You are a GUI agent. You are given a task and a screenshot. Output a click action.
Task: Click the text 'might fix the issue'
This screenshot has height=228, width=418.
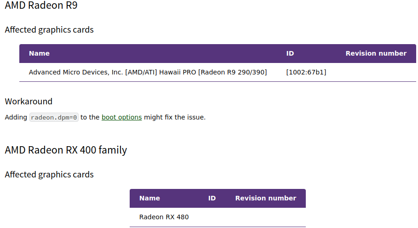coord(175,117)
